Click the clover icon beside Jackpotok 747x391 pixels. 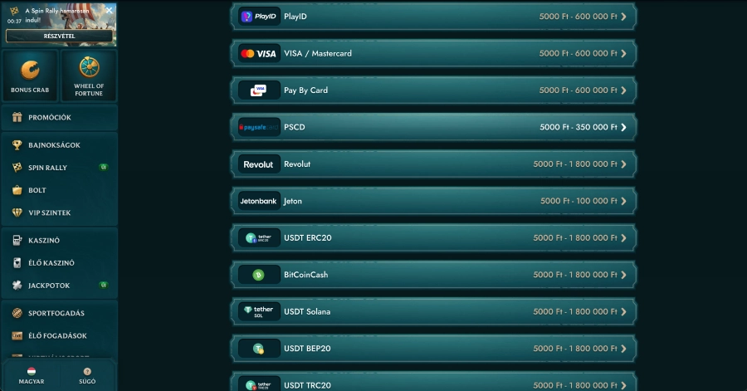[x=17, y=286]
